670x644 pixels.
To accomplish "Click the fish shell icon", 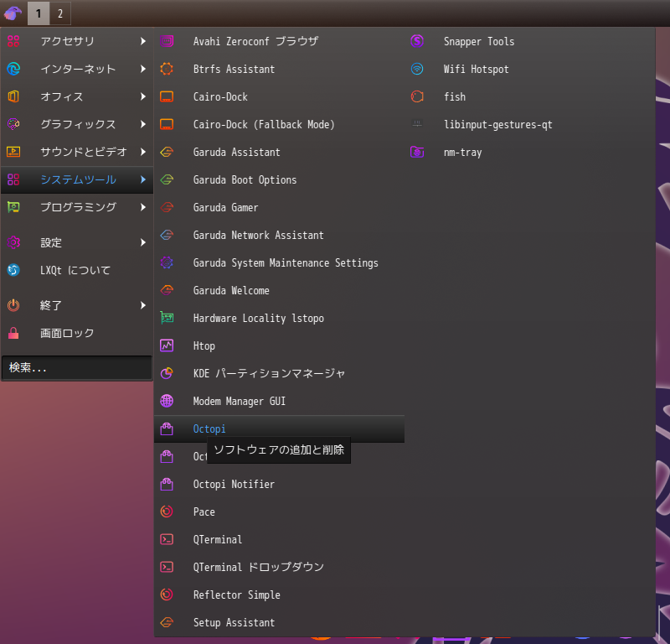I will pos(417,96).
